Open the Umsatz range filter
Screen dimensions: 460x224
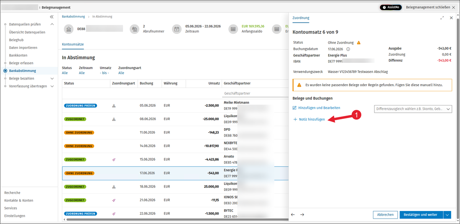point(105,73)
